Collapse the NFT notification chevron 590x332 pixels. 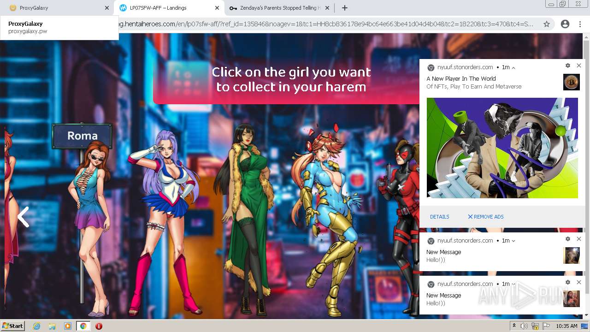513,67
